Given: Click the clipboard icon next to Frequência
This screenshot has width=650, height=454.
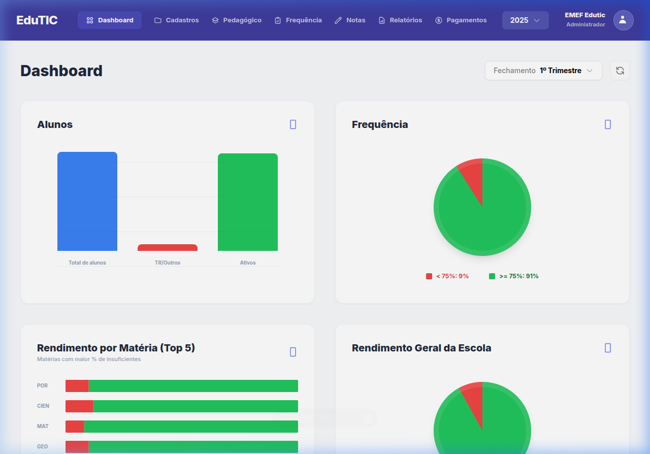Looking at the screenshot, I should [x=278, y=20].
